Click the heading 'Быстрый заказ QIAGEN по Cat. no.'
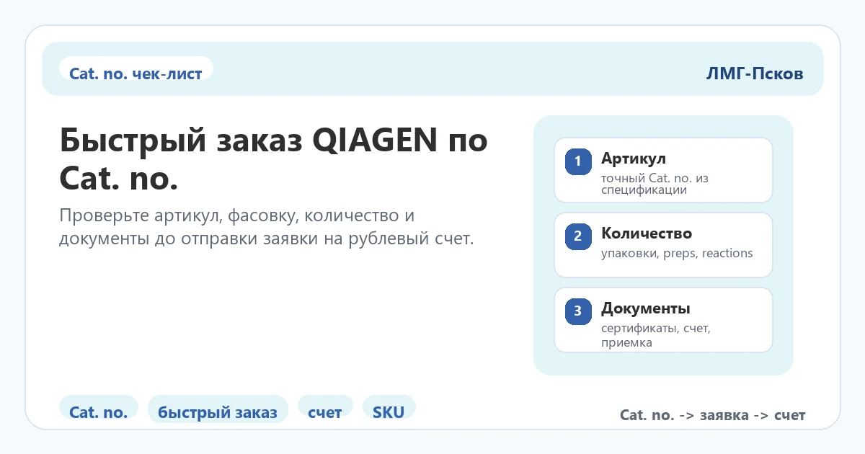This screenshot has width=865, height=454. (273, 159)
